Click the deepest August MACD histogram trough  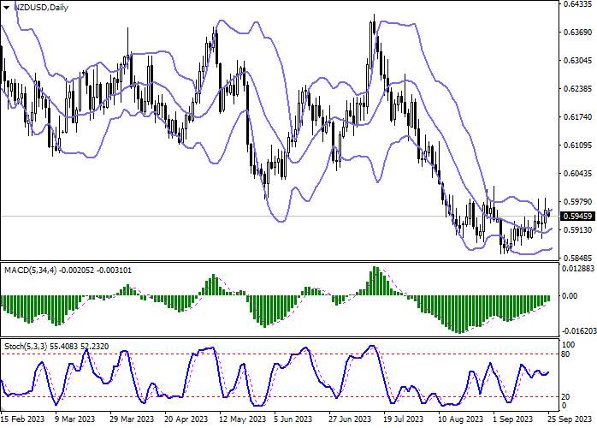[x=461, y=314]
